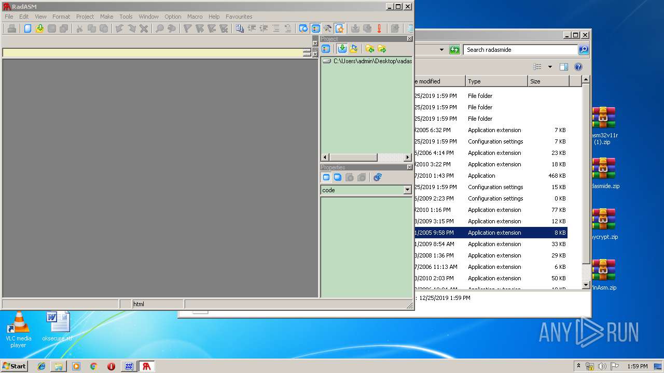Click the Delete X toolbar icon
Image resolution: width=664 pixels, height=373 pixels.
[144, 28]
